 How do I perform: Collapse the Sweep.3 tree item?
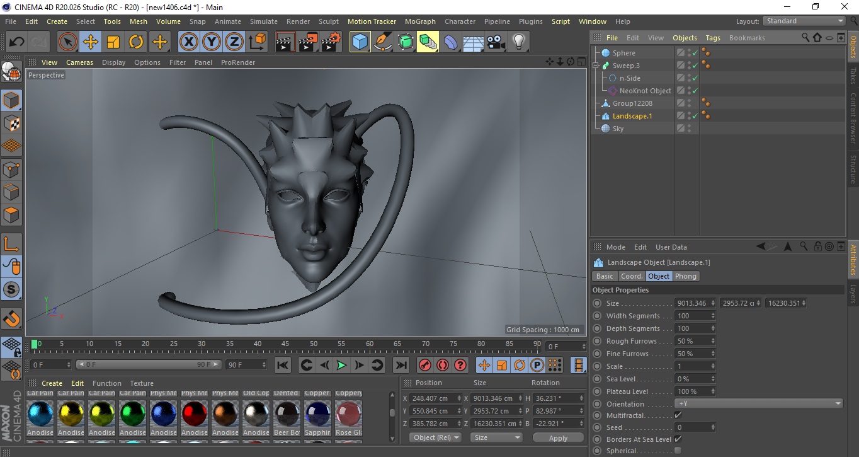point(596,66)
